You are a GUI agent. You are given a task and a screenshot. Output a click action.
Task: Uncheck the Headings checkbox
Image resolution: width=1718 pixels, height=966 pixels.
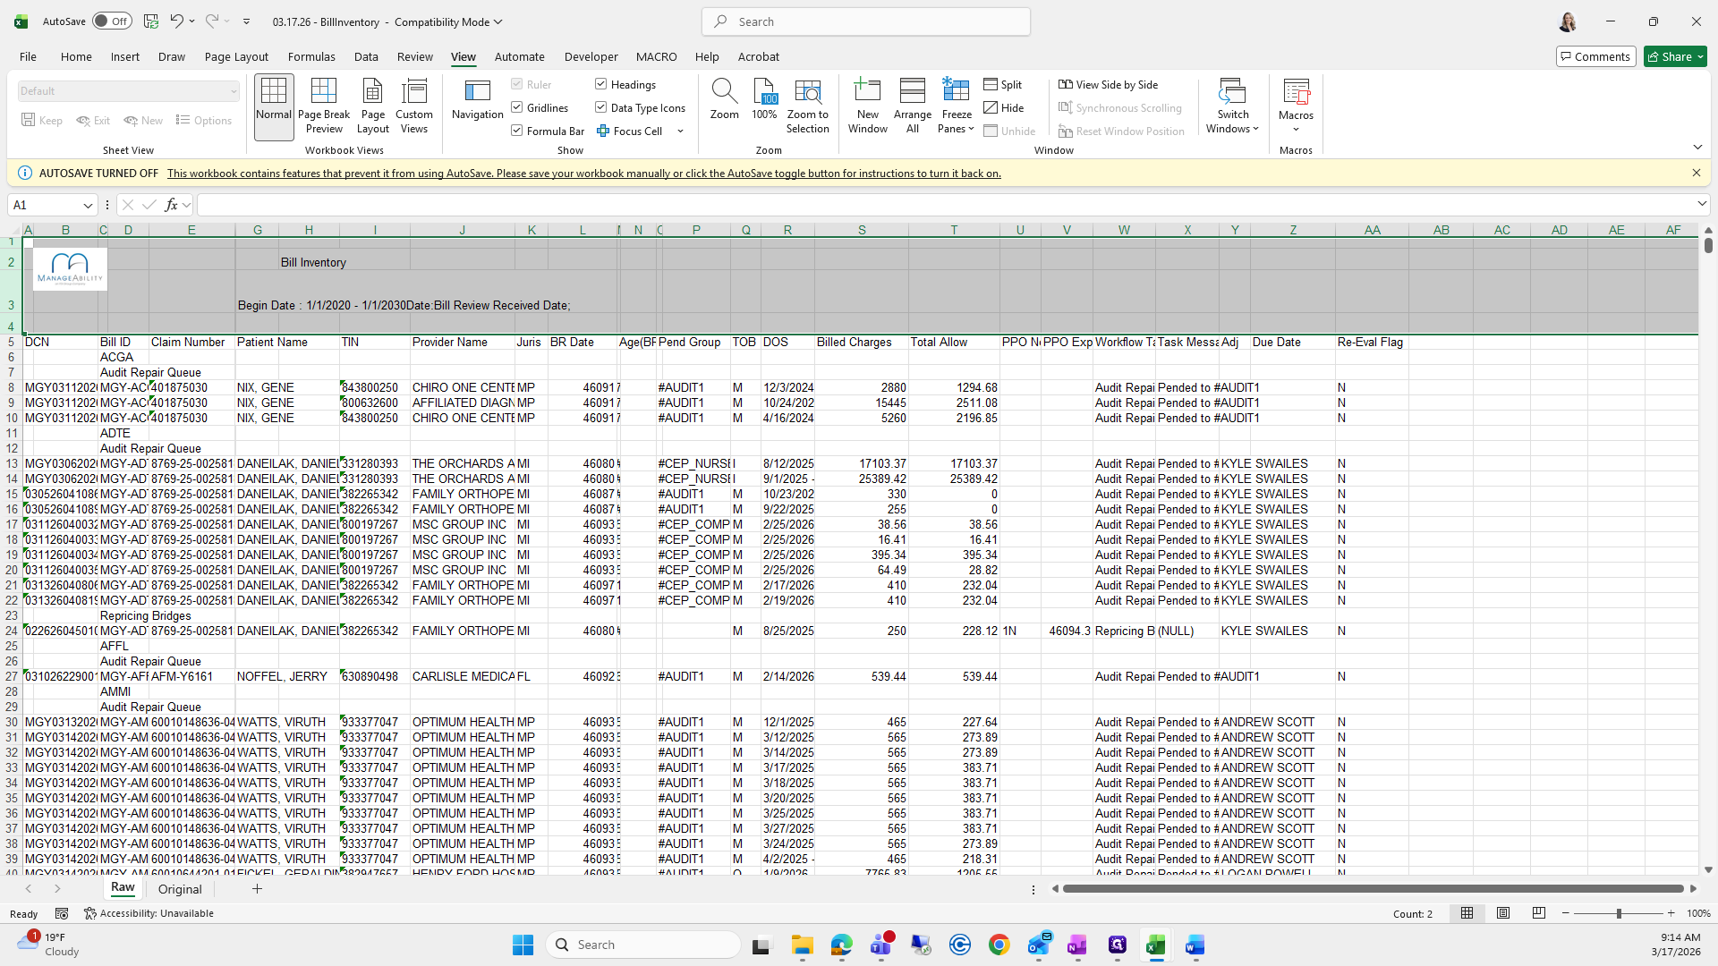(x=601, y=84)
